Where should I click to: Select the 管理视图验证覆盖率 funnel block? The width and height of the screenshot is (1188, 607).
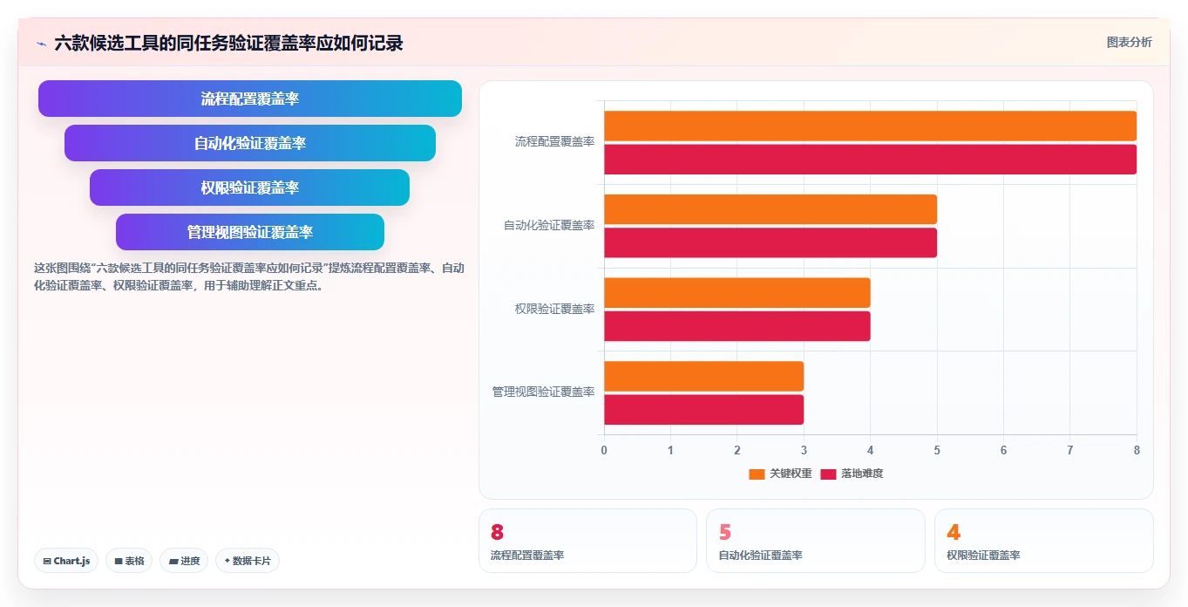tap(250, 232)
